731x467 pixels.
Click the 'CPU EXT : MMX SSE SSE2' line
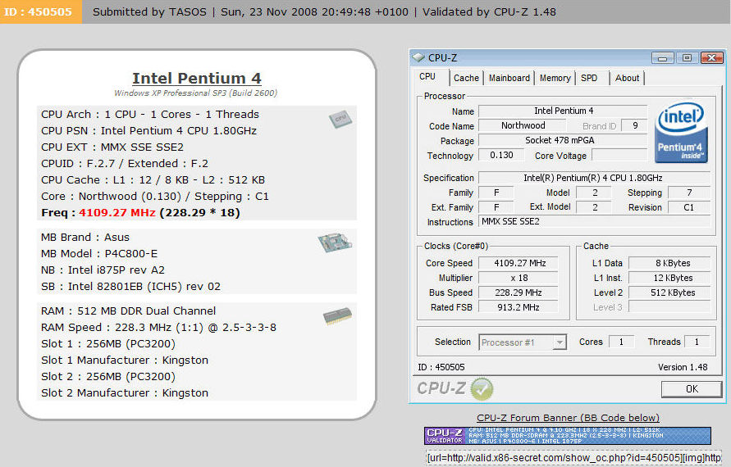tap(112, 147)
